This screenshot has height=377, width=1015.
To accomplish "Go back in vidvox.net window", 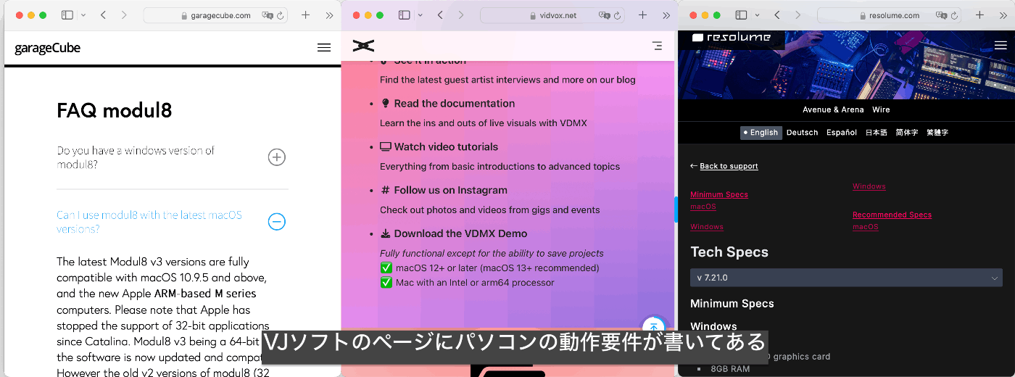I will click(x=440, y=14).
